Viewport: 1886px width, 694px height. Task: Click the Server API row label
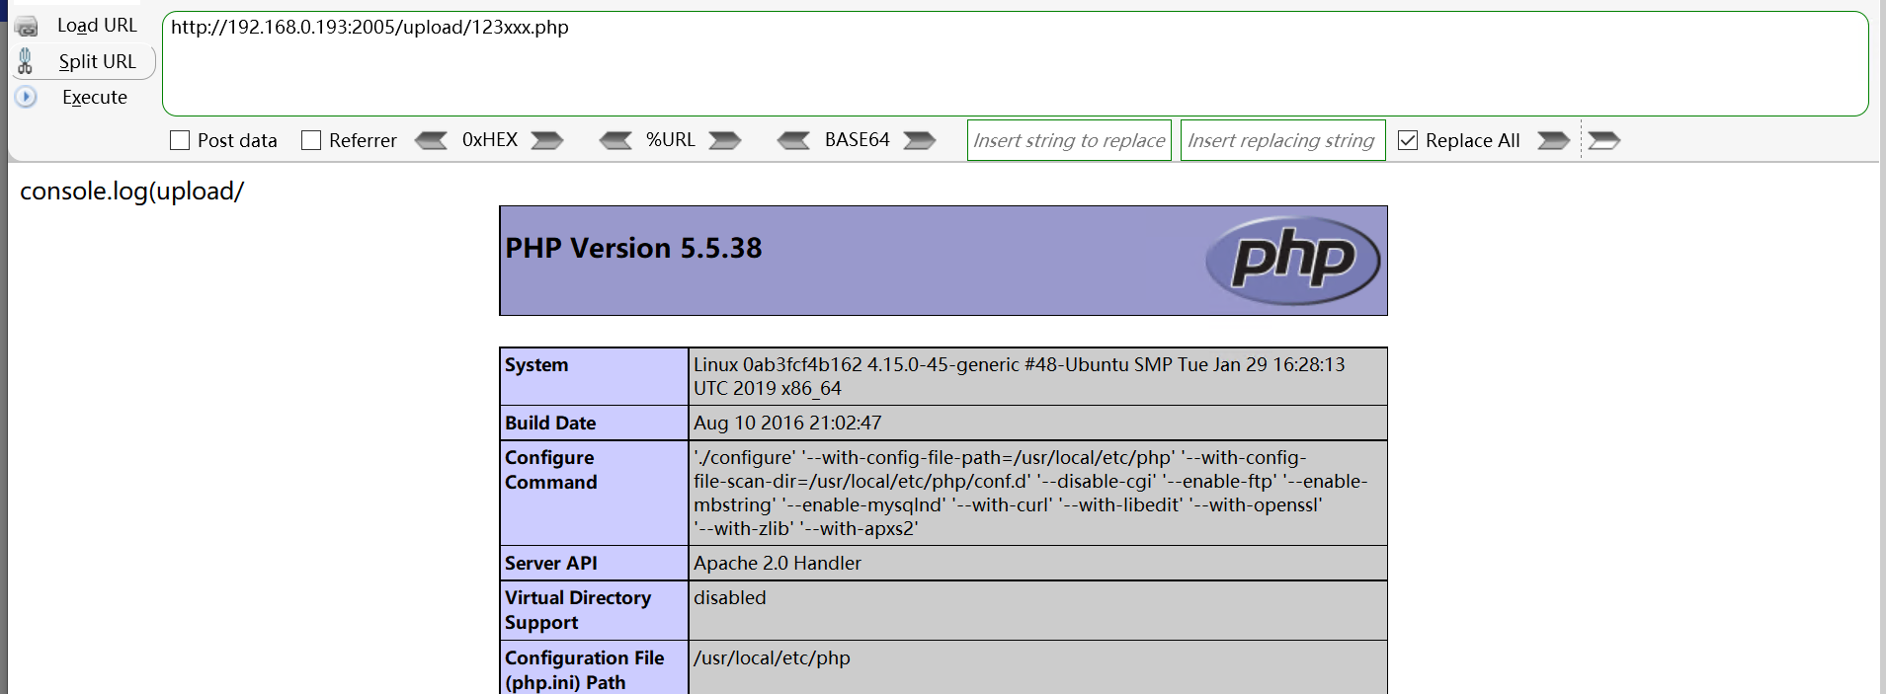coord(551,564)
